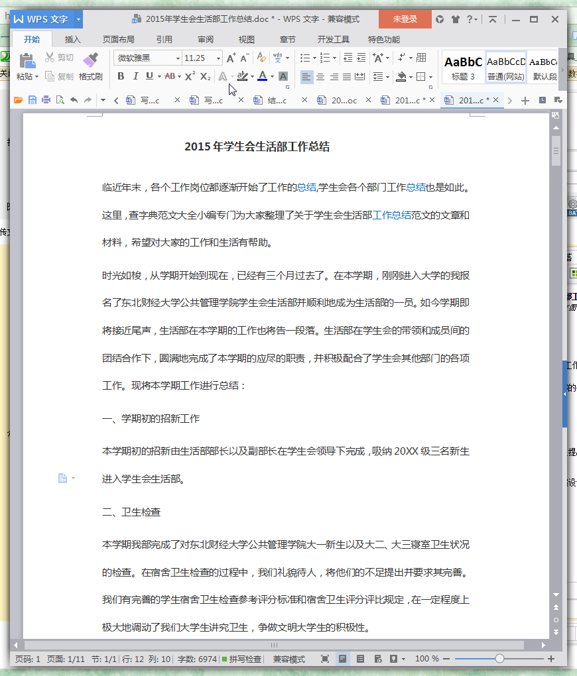
Task: Toggle bold formatting
Action: pos(121,76)
